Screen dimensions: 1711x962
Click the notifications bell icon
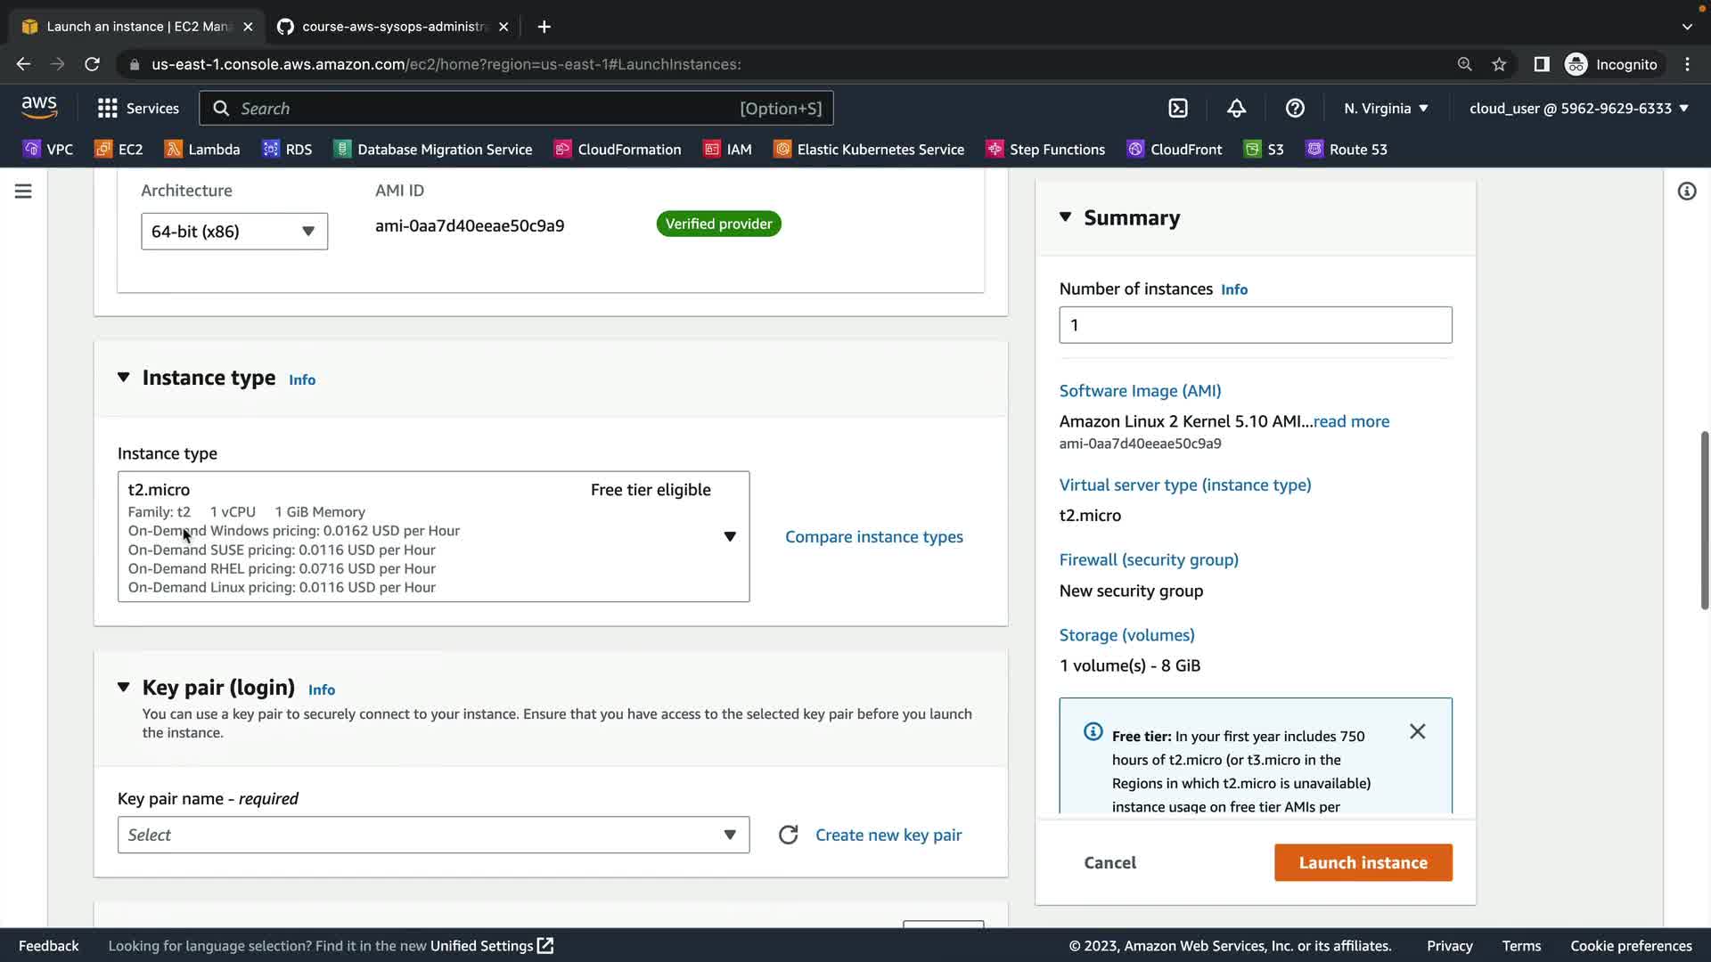point(1236,108)
